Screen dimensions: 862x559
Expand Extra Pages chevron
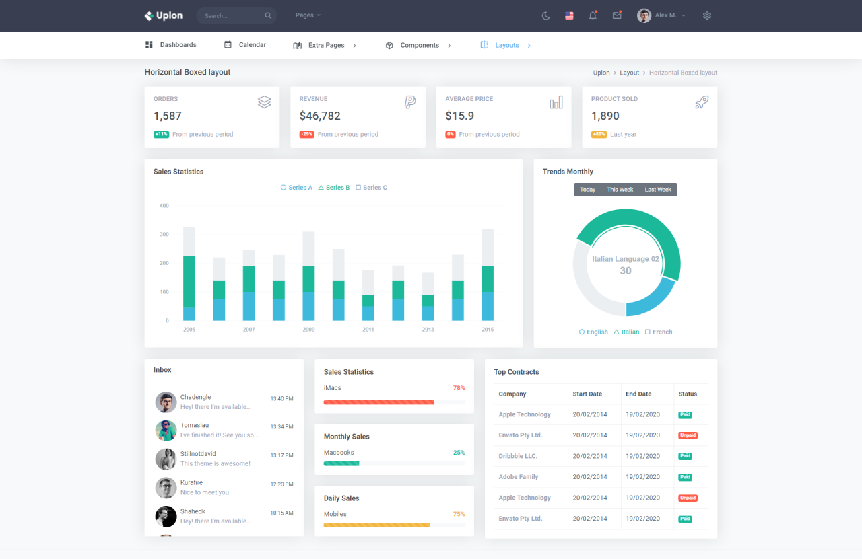click(x=355, y=46)
